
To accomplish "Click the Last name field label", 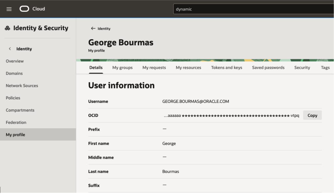I will (x=98, y=172).
